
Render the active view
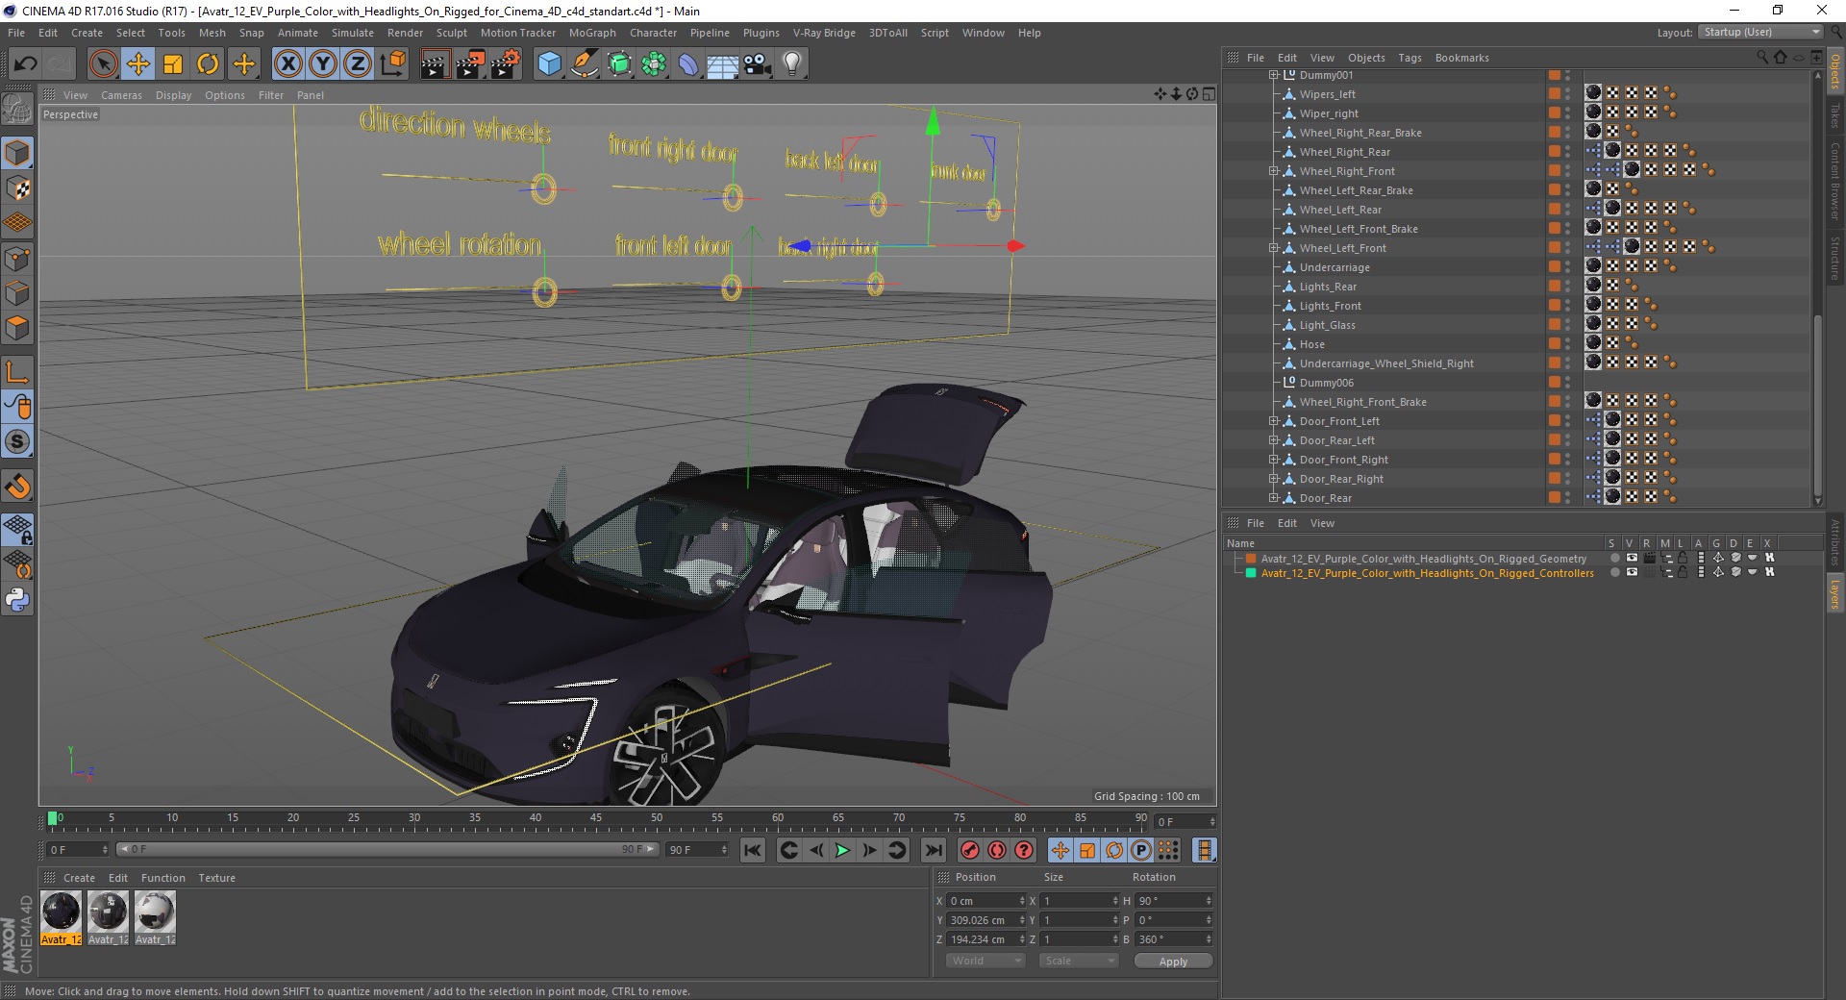click(x=435, y=64)
